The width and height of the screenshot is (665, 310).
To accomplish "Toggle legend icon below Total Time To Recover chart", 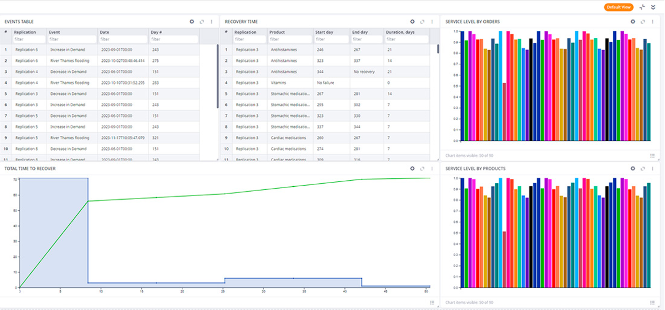I will click(432, 303).
